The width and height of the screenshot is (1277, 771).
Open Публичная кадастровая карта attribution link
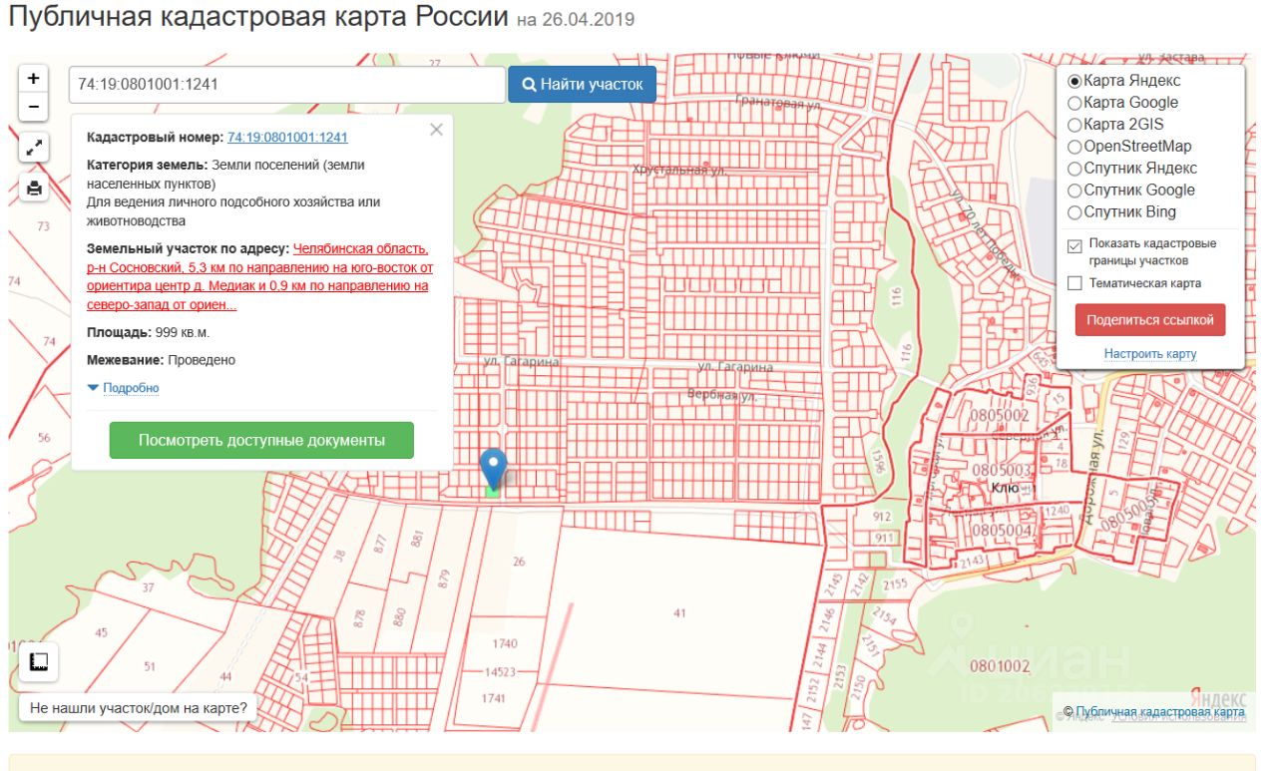click(x=1160, y=711)
